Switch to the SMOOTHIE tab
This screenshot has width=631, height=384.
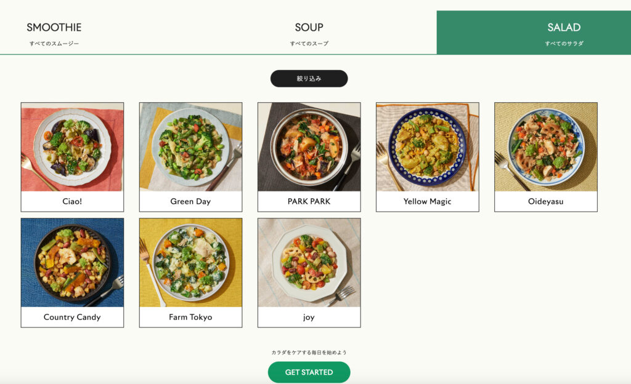54,33
